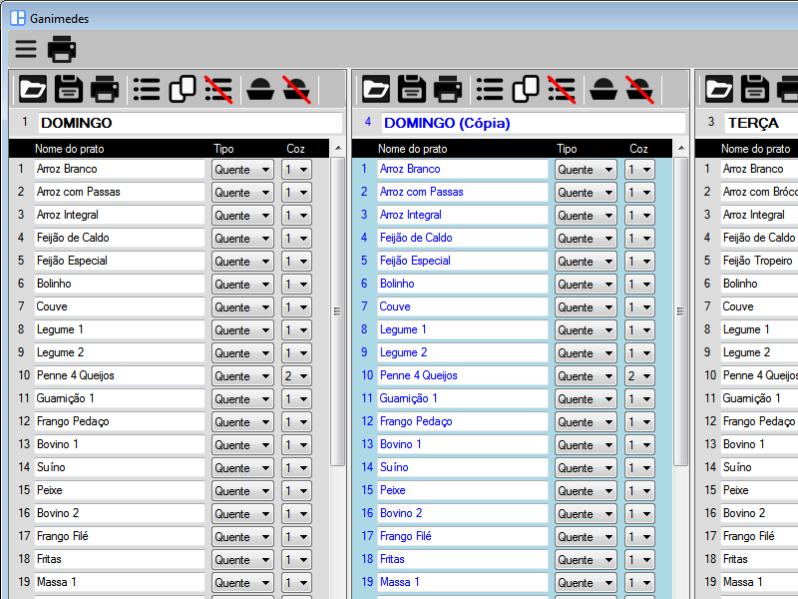
Task: Open the hamburger main menu
Action: pos(25,49)
